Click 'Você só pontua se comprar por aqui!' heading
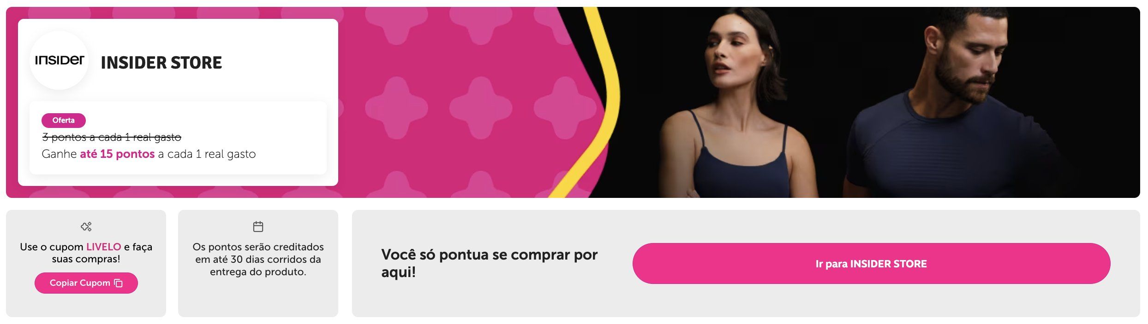 [490, 263]
